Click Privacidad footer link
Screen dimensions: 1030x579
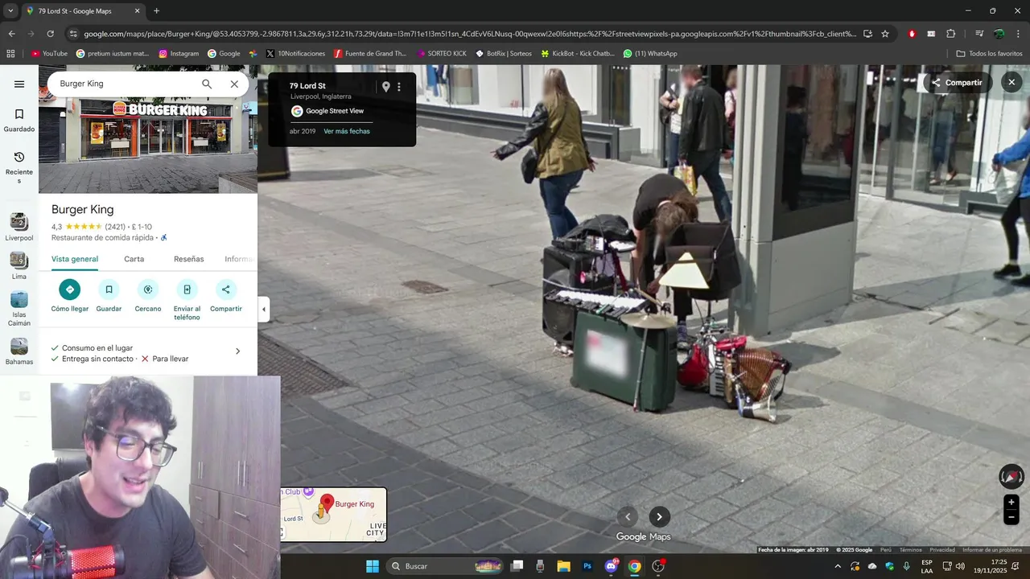point(942,550)
